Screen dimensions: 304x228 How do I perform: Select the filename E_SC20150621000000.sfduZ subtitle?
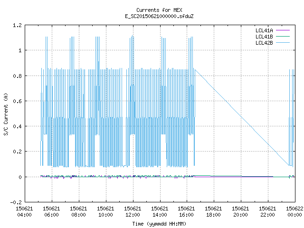[x=159, y=16]
